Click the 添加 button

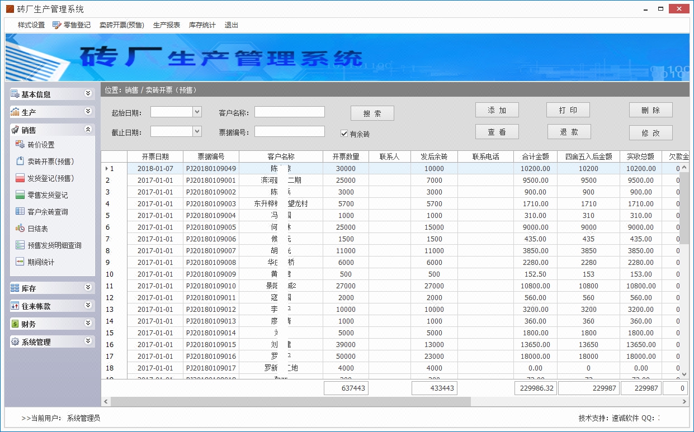(497, 110)
